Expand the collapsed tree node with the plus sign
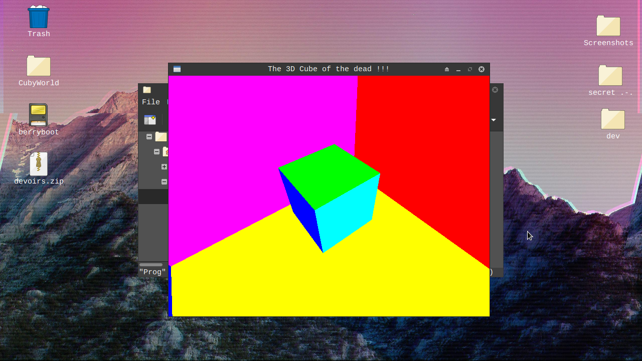This screenshot has height=361, width=642. point(164,166)
